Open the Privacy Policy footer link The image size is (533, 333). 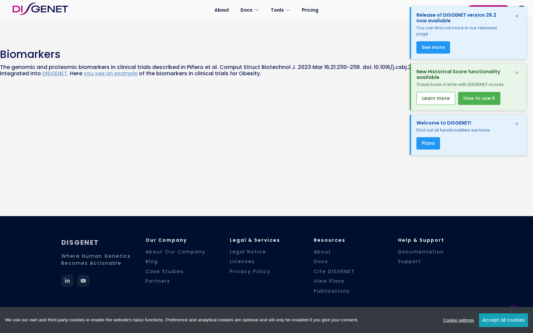[x=250, y=271]
